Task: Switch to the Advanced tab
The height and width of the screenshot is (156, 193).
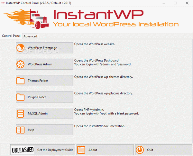Action: pyautogui.click(x=30, y=36)
